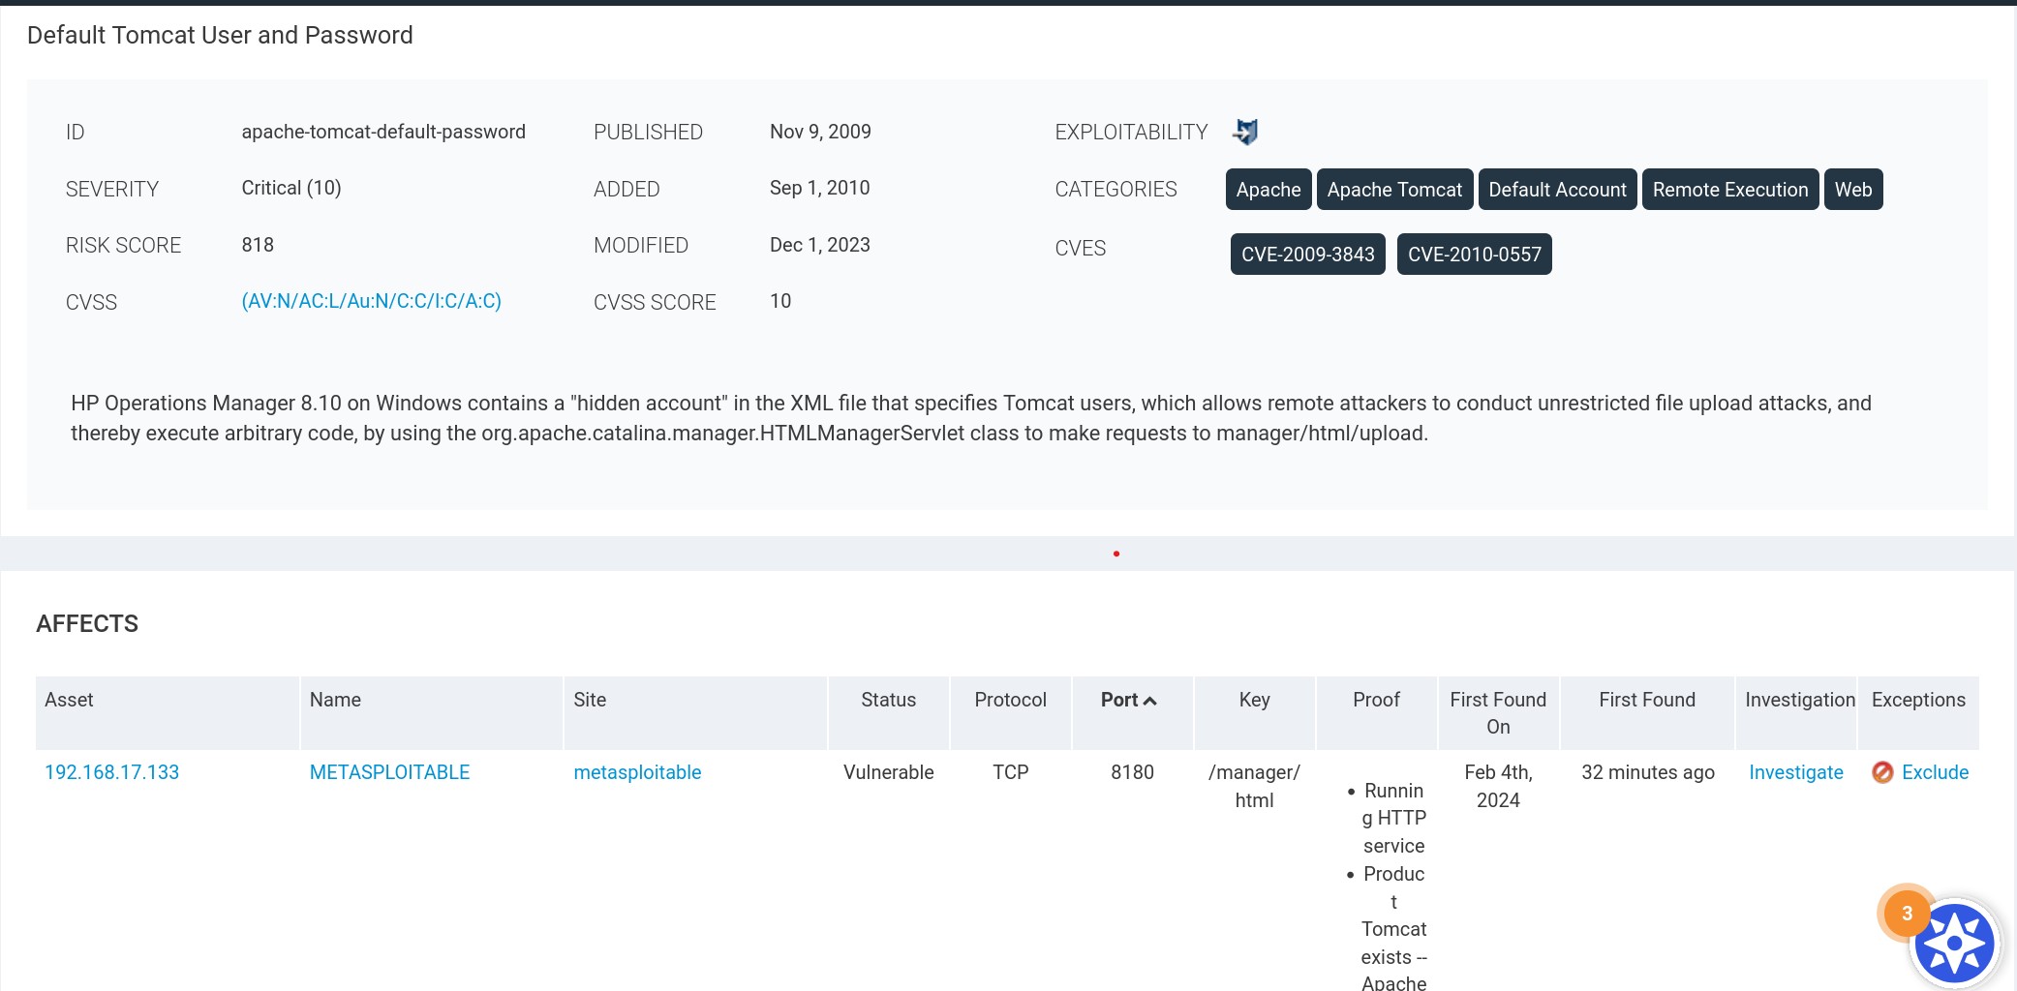Select the Apache category tag
Viewport: 2017px width, 991px height.
1268,190
